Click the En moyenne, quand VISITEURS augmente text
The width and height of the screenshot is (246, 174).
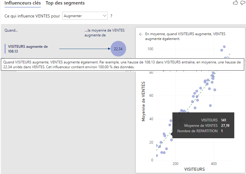[x=185, y=36]
